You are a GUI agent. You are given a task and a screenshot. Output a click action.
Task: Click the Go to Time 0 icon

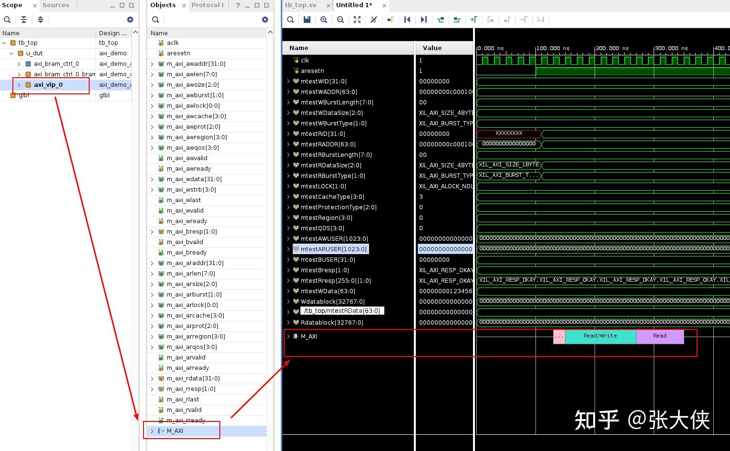click(x=407, y=20)
